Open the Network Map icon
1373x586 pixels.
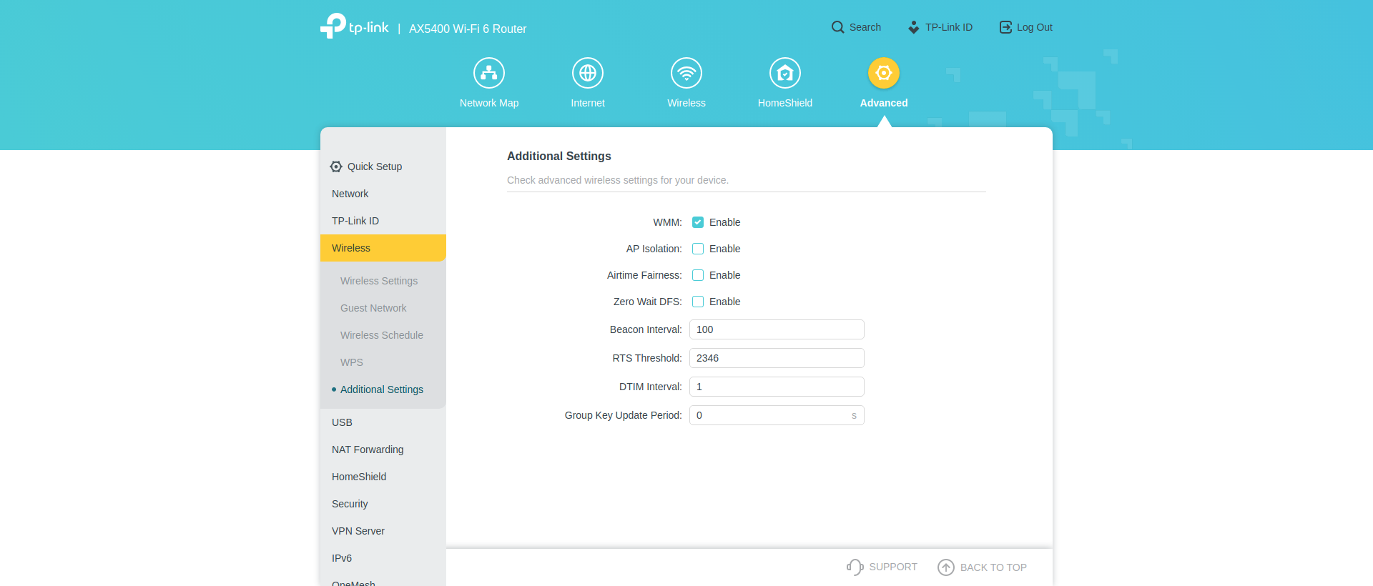[489, 73]
